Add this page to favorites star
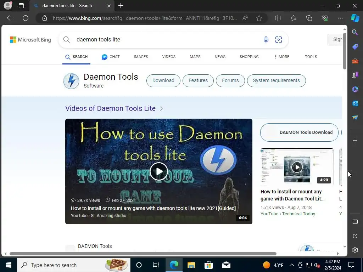This screenshot has height=272, width=363. click(x=259, y=18)
